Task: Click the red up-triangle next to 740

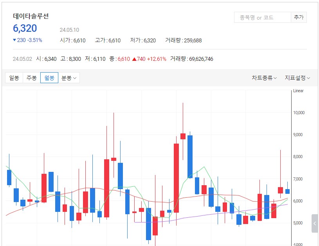Action: coord(134,59)
